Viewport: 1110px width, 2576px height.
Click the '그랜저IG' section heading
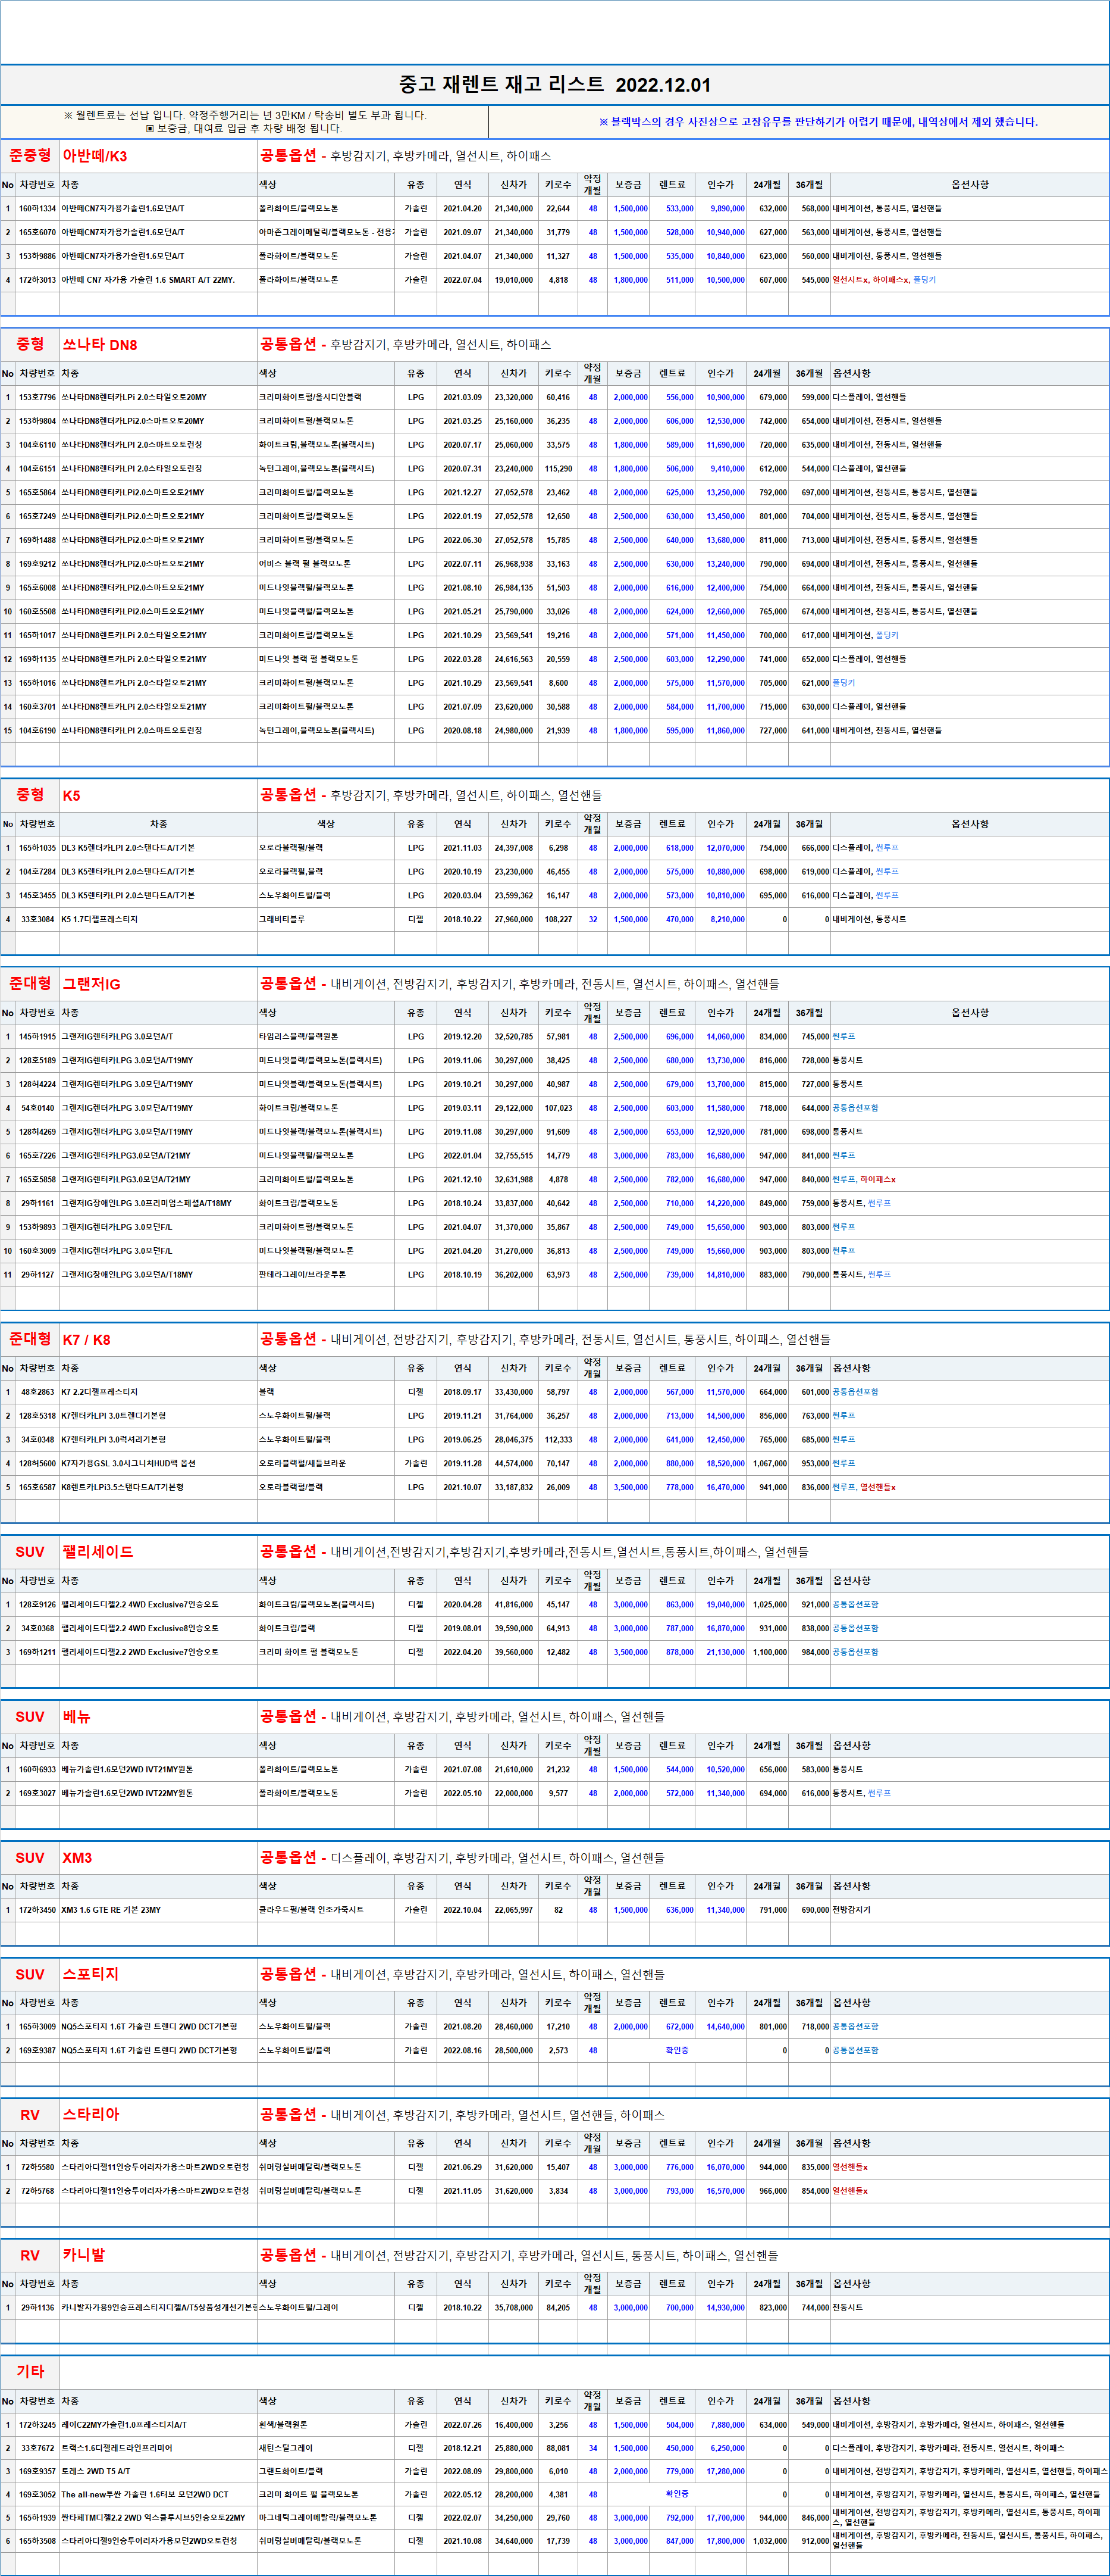pyautogui.click(x=91, y=985)
